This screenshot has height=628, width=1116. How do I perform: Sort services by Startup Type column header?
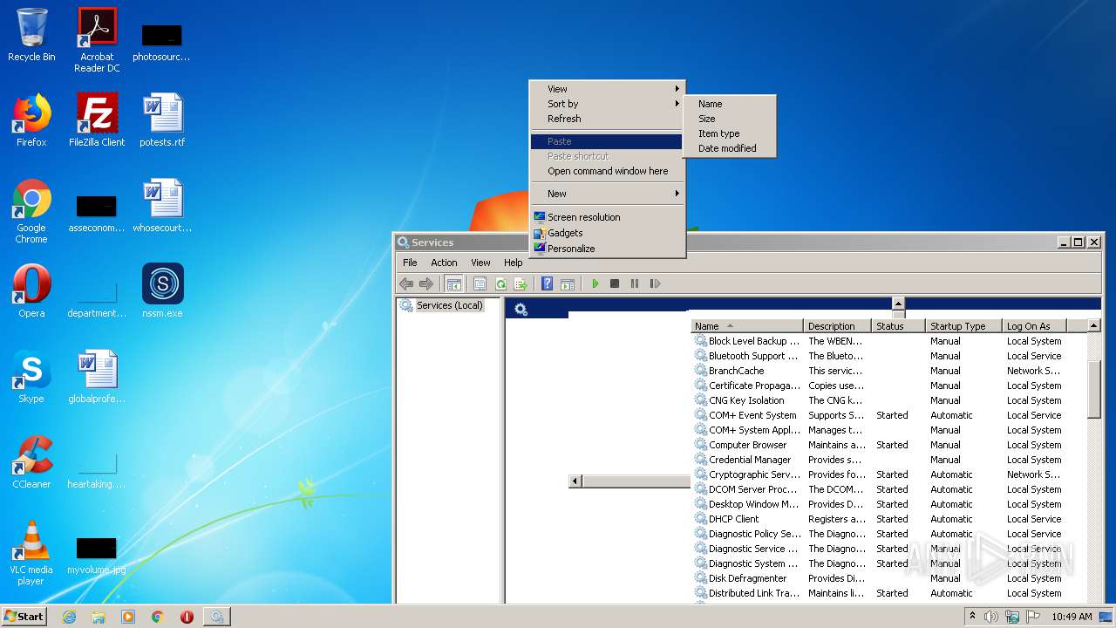(963, 326)
